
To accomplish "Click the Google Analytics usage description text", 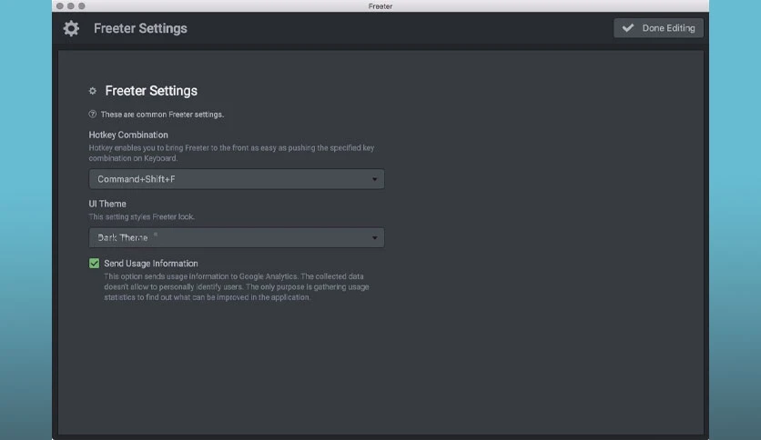I will pos(237,287).
